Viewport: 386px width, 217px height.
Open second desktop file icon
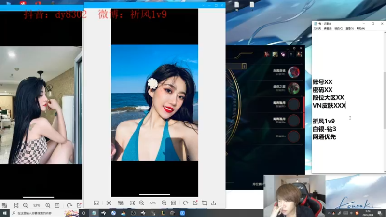point(252,6)
